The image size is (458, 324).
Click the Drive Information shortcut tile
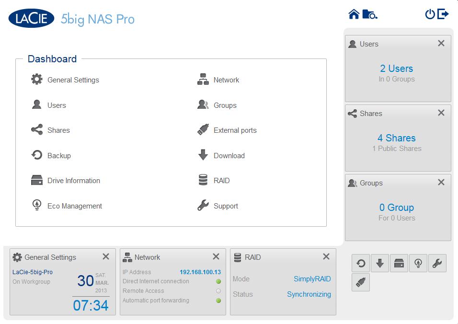[x=399, y=263]
